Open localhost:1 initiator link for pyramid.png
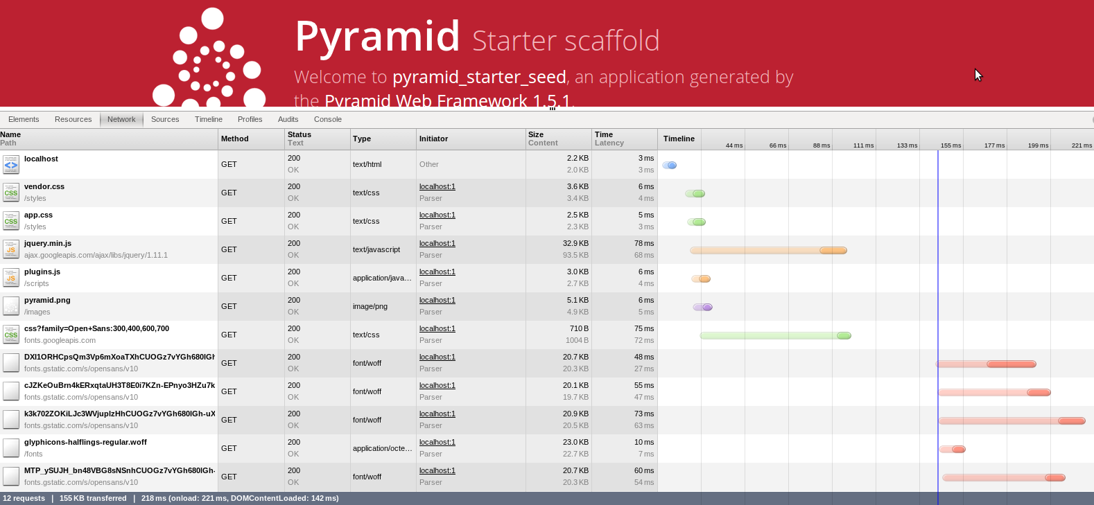This screenshot has width=1094, height=505. pyautogui.click(x=437, y=300)
